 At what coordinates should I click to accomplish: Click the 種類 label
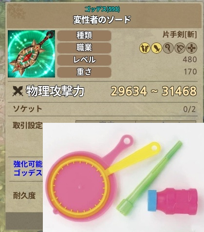[84, 35]
